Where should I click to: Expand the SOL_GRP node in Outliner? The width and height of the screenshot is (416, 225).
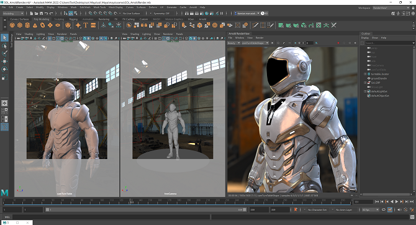coord(365,83)
